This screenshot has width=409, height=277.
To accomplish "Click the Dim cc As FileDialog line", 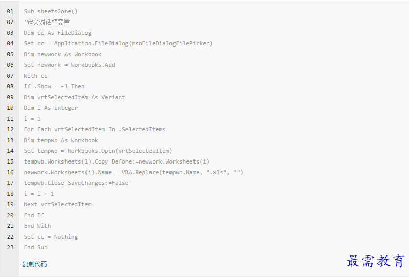I will pyautogui.click(x=57, y=33).
